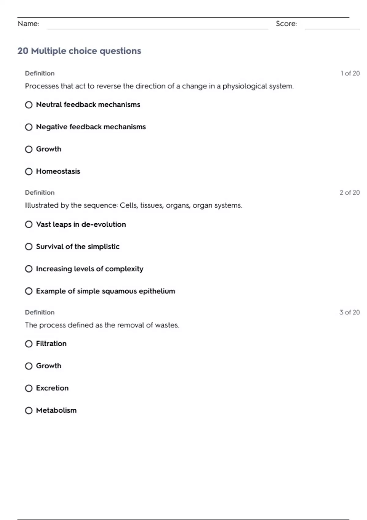Viewport: 367px width, 520px height.
Task: Choose 'Negative feedback mechanisms' answer
Action: [29, 127]
